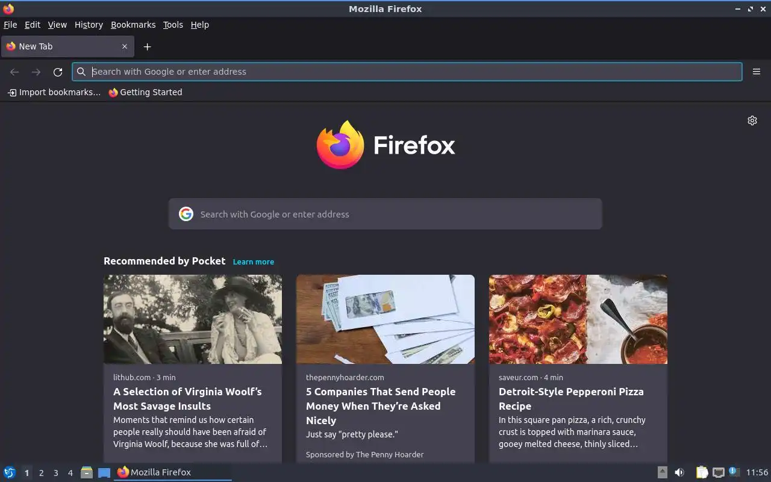Click the update notification tray icon
This screenshot has width=771, height=482.
pos(734,472)
